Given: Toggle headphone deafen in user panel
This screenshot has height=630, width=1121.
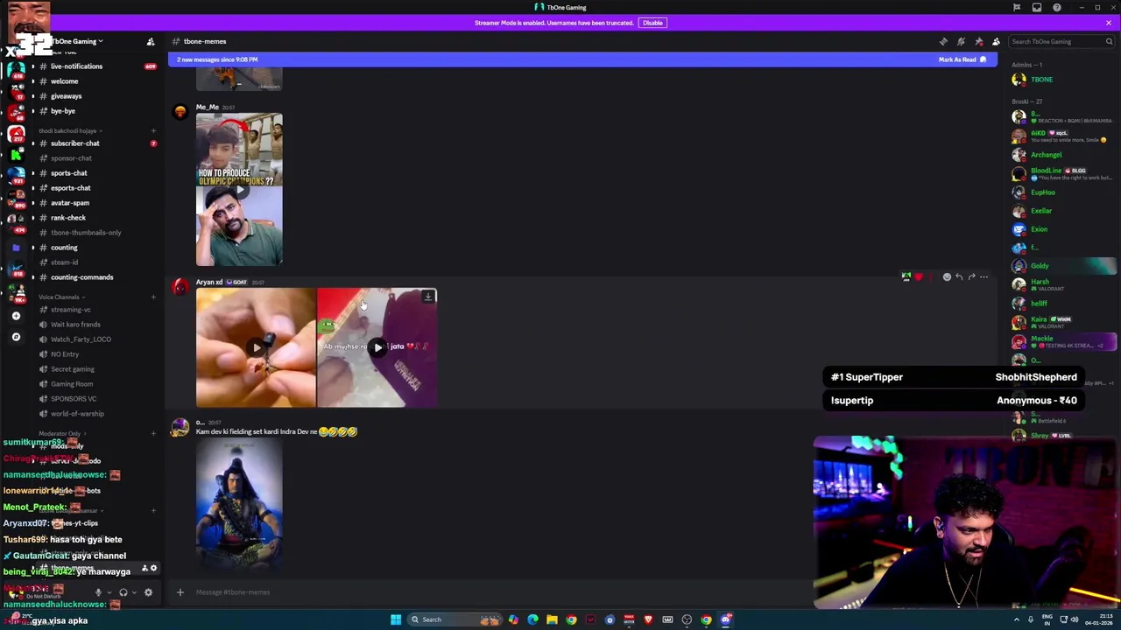Looking at the screenshot, I should point(123,592).
